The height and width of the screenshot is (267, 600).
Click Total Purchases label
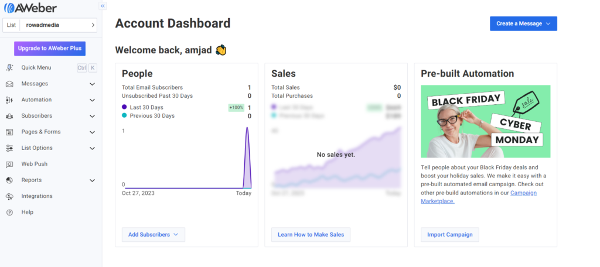click(292, 95)
